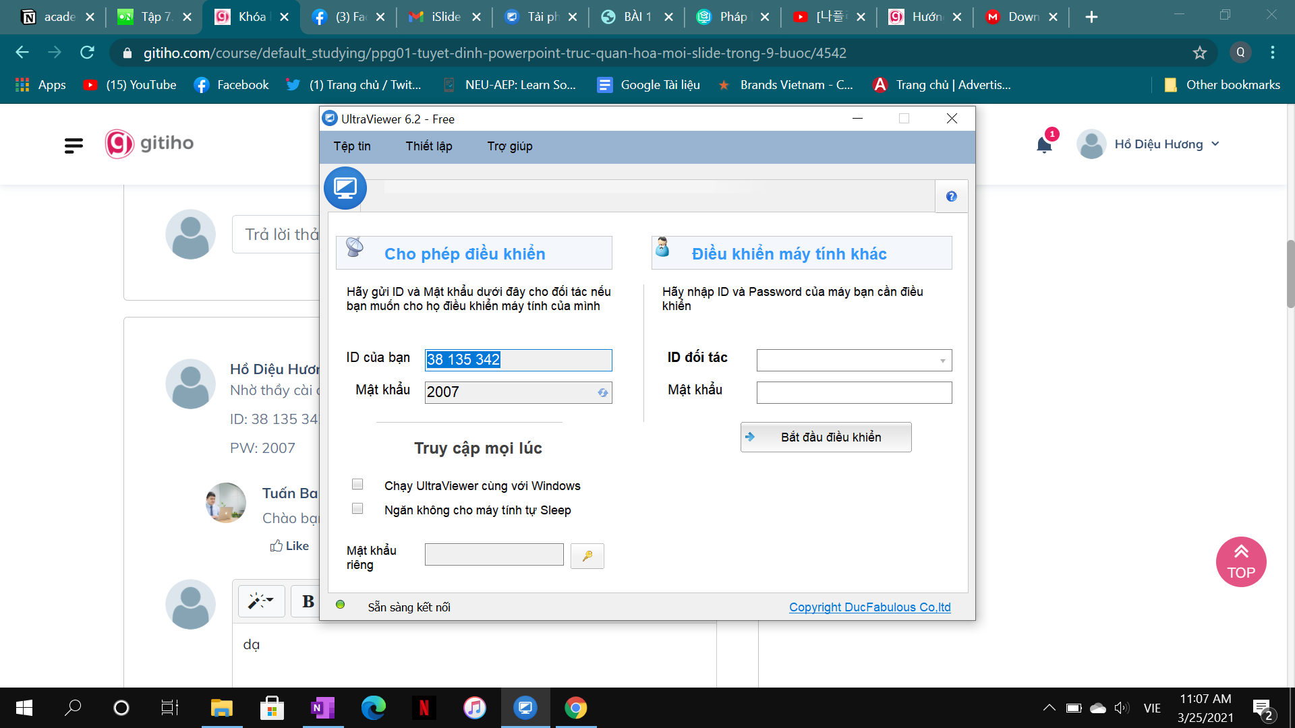Open Microsoft Store from the taskbar
Viewport: 1295px width, 728px height.
(272, 708)
